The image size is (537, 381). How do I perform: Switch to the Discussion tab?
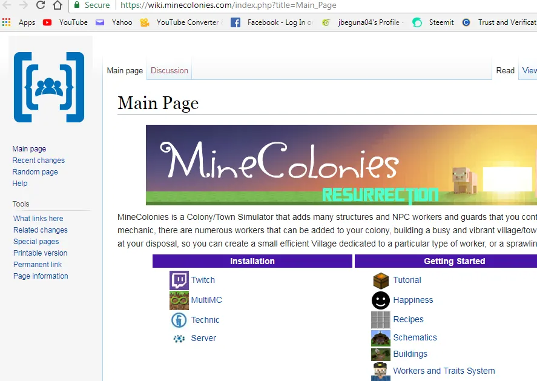170,71
